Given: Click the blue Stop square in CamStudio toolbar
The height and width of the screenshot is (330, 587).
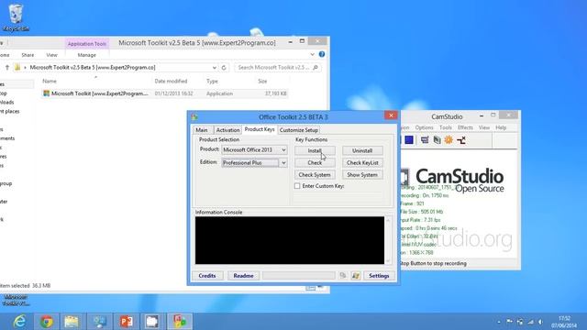Looking at the screenshot, I should pos(409,140).
